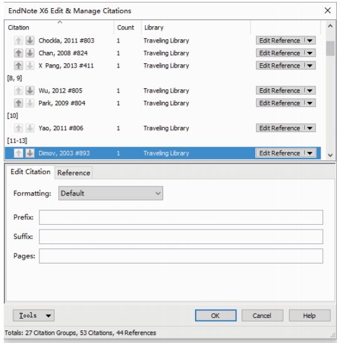Open Help for the citations dialog
The image size is (340, 343).
(309, 315)
